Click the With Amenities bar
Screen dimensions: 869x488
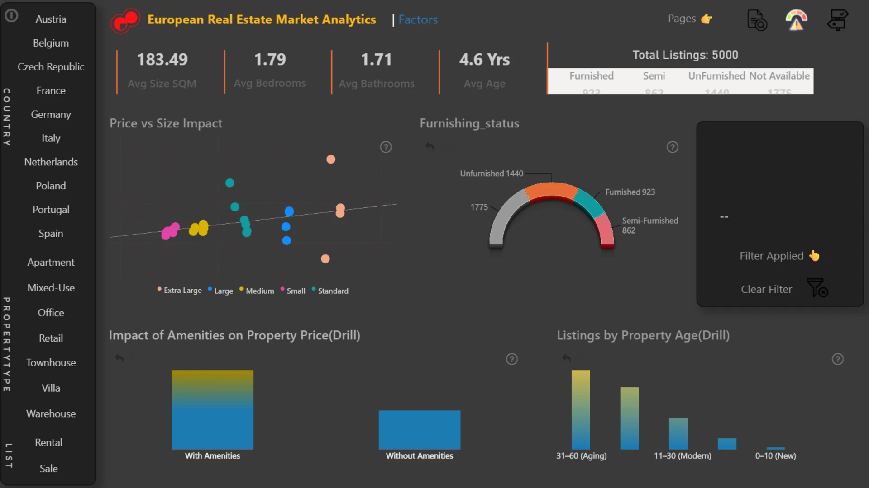[x=212, y=409]
